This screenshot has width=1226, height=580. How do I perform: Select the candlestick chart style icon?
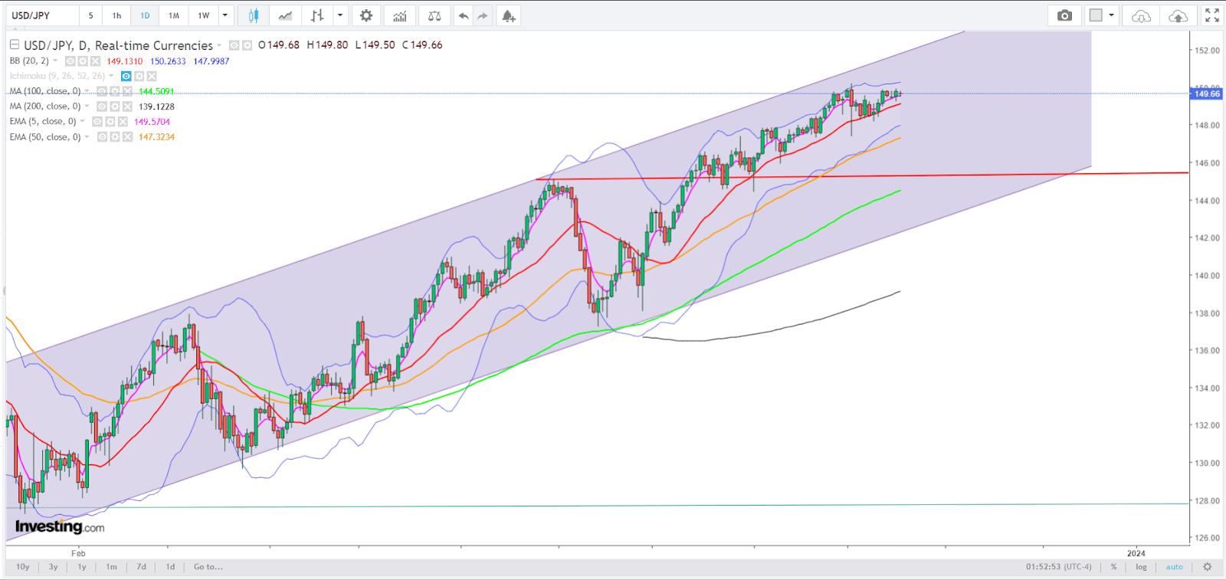coord(254,15)
